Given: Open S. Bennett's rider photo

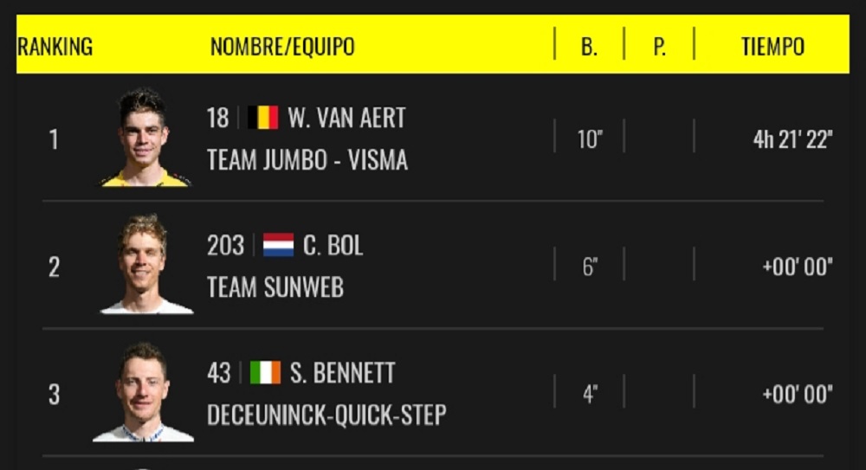Looking at the screenshot, I should click(x=143, y=393).
